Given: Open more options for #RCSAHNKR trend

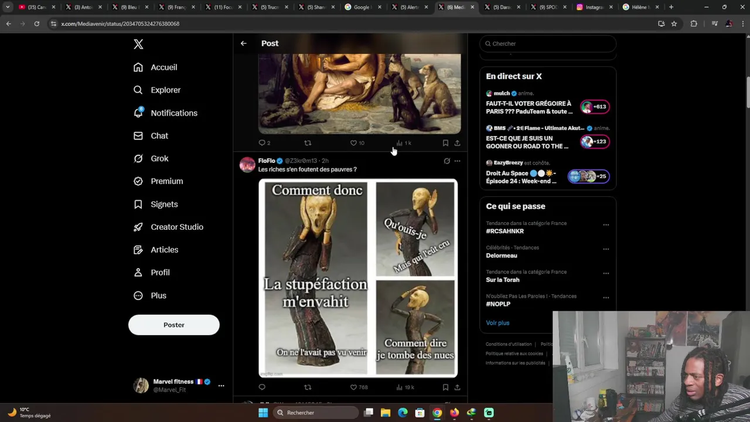Looking at the screenshot, I should (606, 225).
